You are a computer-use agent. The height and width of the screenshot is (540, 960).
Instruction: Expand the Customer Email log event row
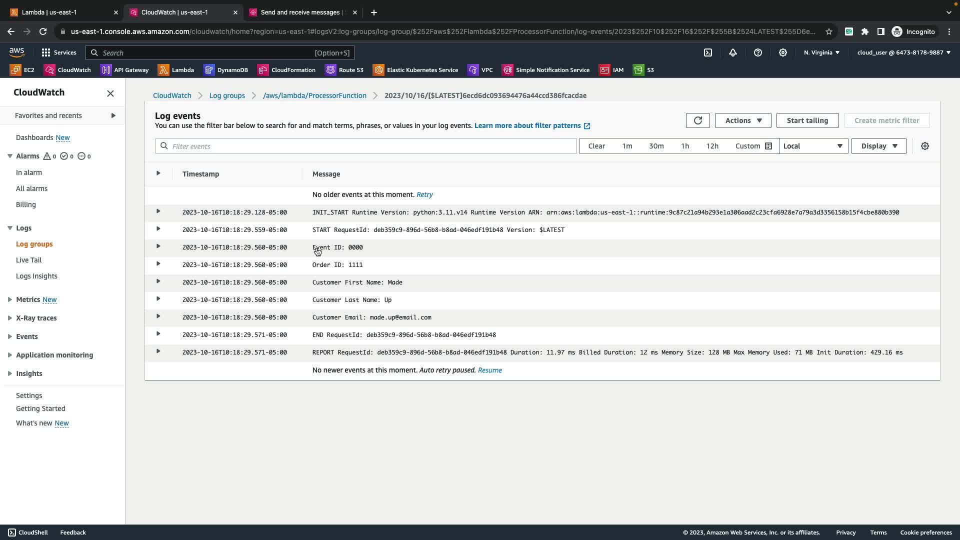point(158,316)
